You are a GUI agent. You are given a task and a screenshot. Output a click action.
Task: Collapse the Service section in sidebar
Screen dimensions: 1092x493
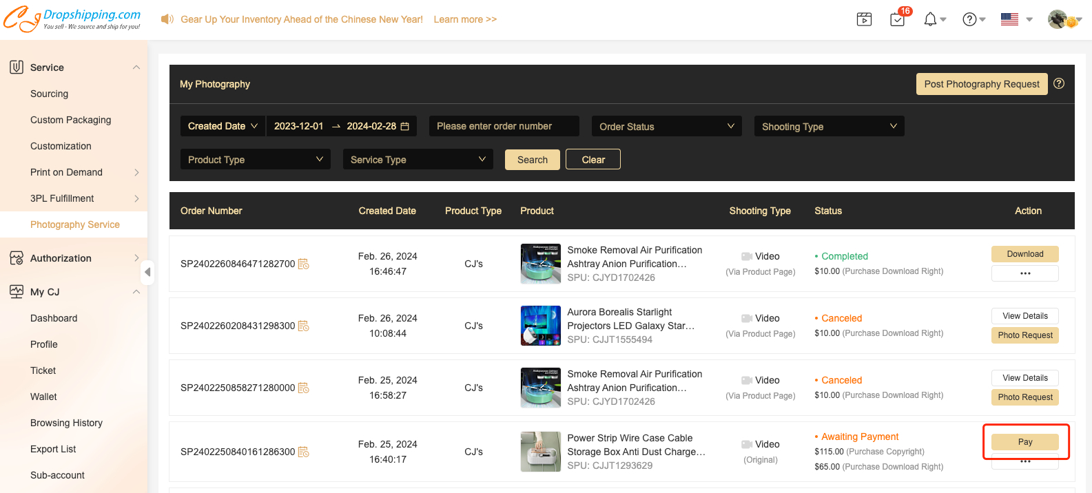pyautogui.click(x=136, y=67)
